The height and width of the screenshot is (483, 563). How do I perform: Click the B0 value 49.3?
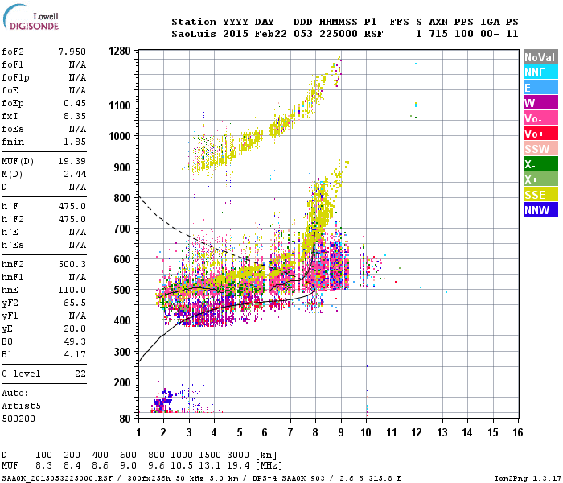tap(75, 341)
